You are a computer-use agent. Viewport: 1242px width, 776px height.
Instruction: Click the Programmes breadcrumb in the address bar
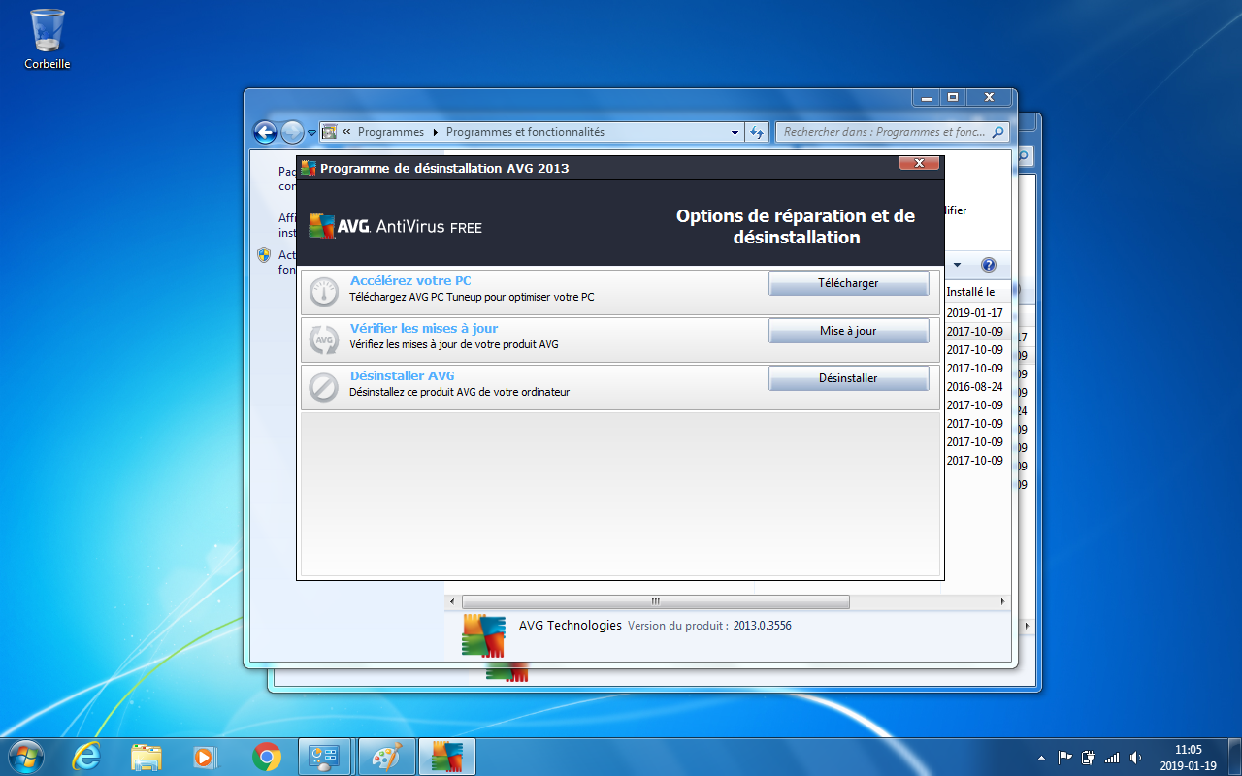point(390,132)
